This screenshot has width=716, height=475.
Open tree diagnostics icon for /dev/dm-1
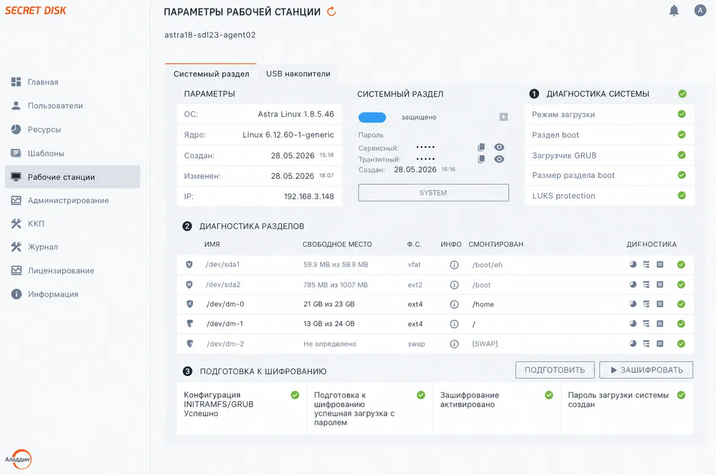tap(646, 324)
